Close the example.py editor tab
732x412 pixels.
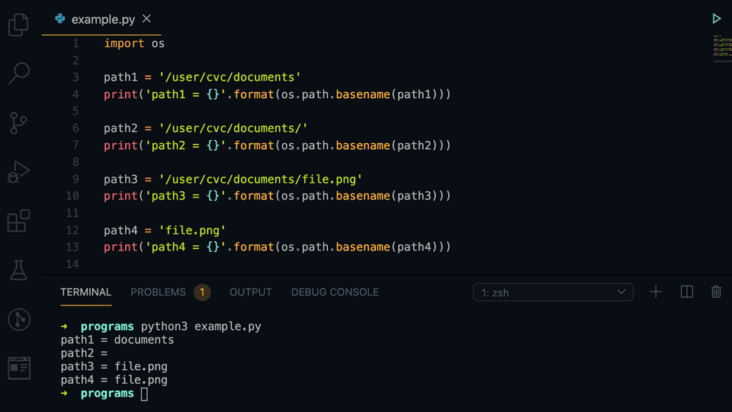click(x=147, y=19)
